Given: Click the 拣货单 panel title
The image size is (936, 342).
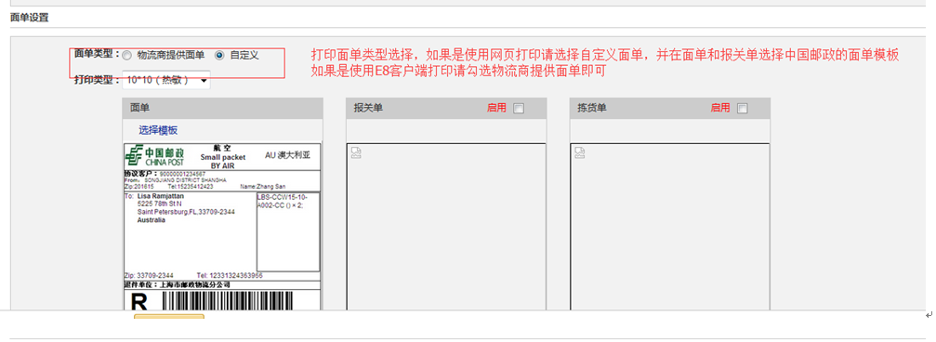Looking at the screenshot, I should (591, 108).
